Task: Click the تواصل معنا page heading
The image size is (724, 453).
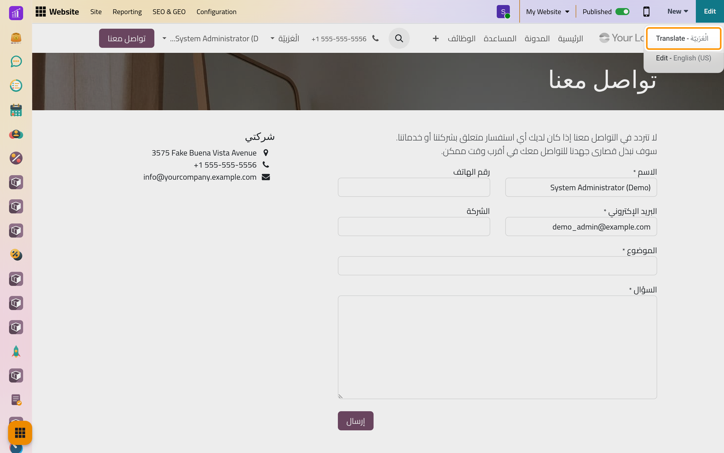Action: pyautogui.click(x=603, y=80)
